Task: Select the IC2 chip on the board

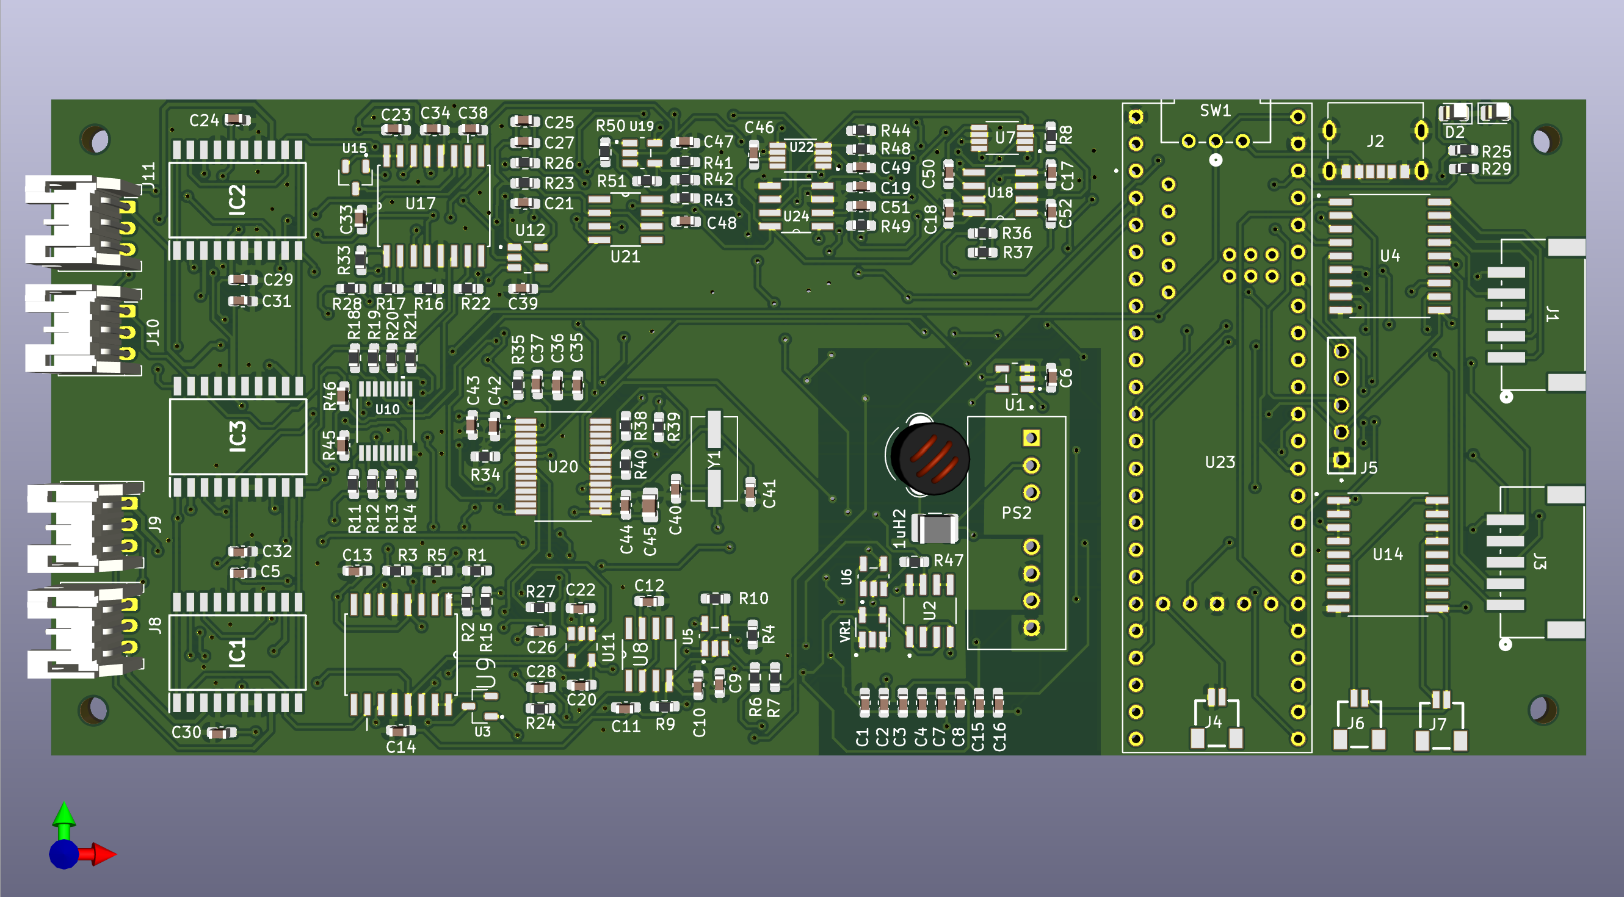Action: (x=237, y=200)
